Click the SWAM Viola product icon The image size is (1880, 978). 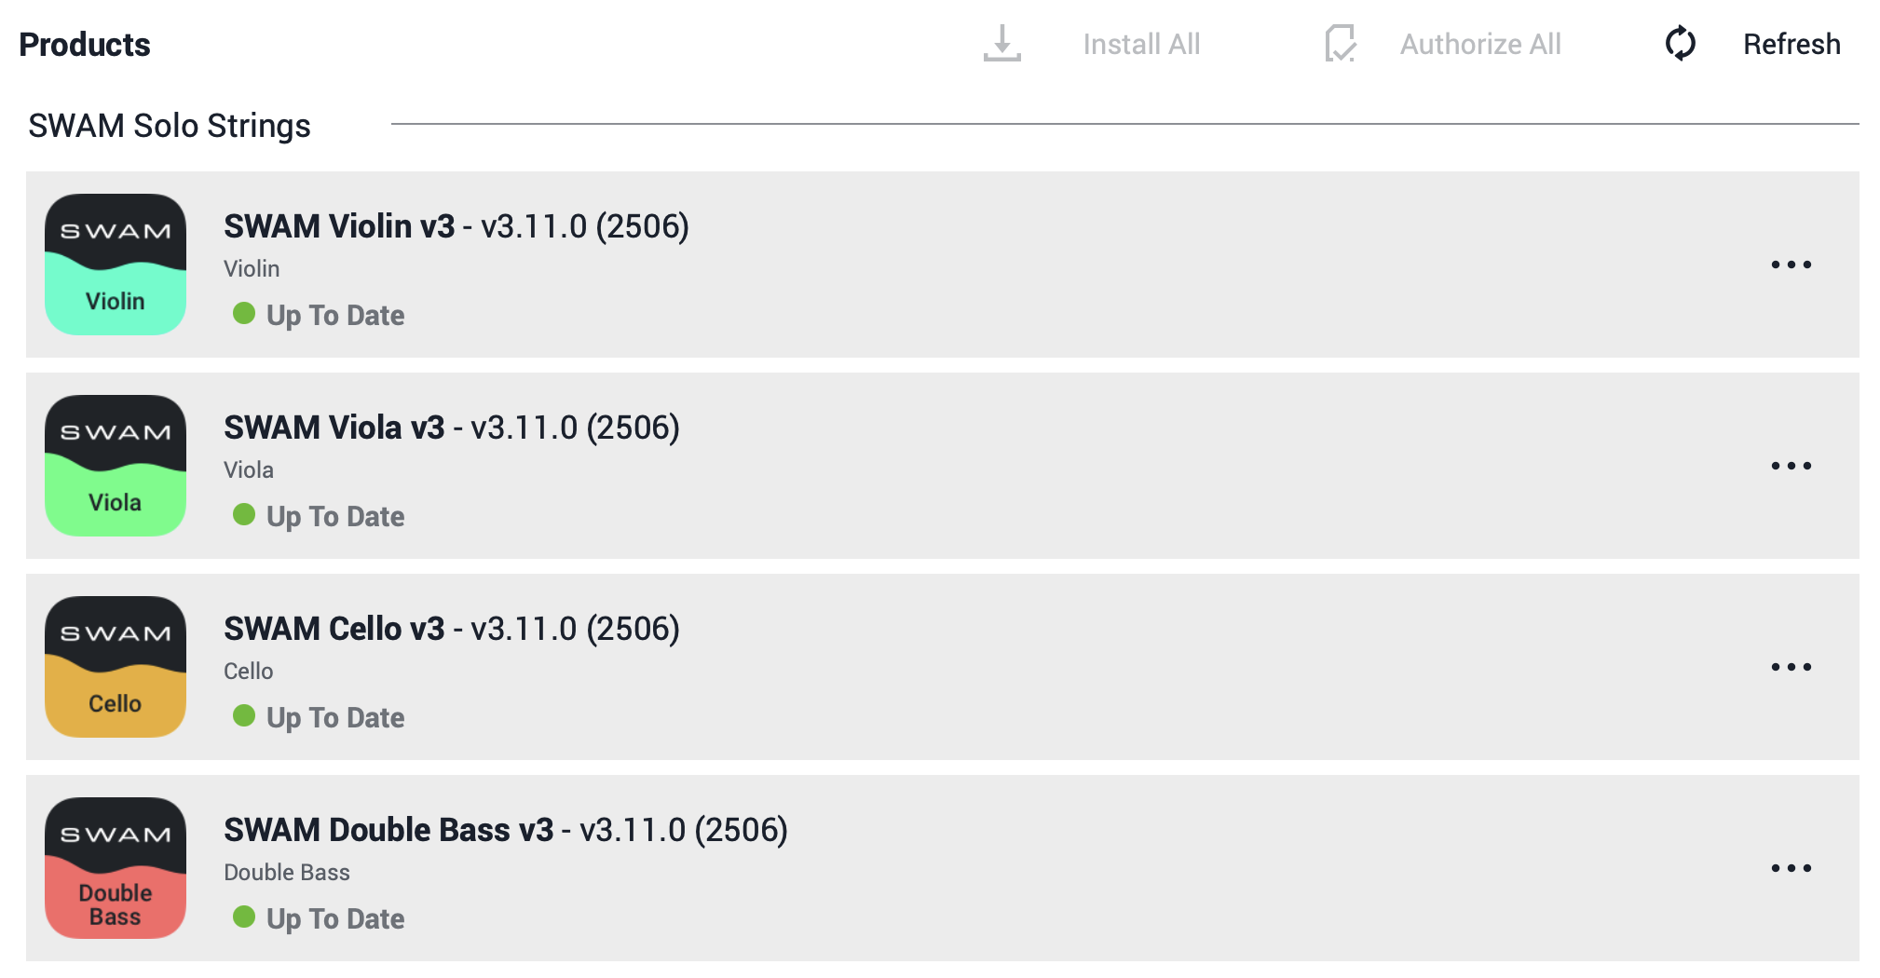(116, 466)
